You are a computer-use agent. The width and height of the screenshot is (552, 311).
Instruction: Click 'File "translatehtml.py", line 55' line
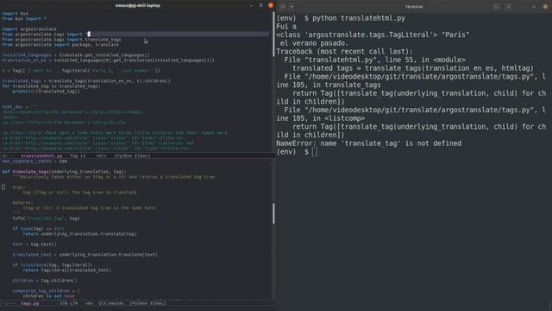(x=374, y=60)
